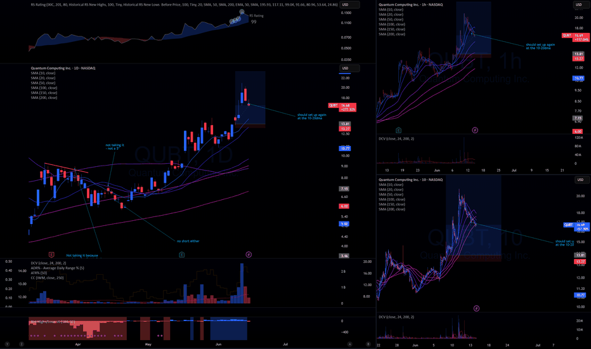591x349 pixels.
Task: Open the USD currency dropdown on the 10-minute chart
Action: [x=580, y=180]
